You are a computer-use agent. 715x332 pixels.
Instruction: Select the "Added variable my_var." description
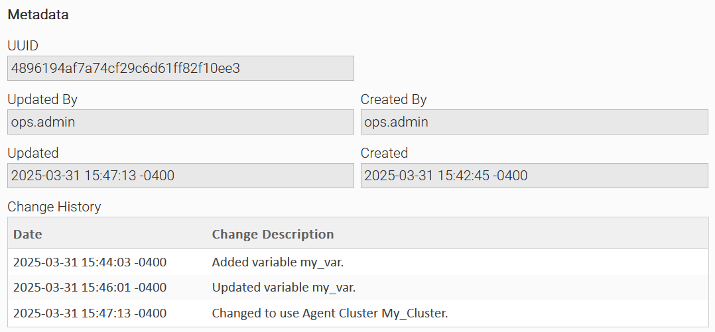pos(278,262)
